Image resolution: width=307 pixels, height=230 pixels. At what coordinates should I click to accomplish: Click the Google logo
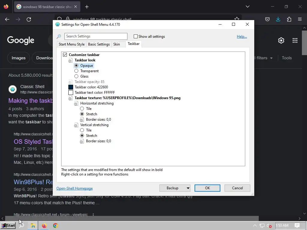point(21,40)
